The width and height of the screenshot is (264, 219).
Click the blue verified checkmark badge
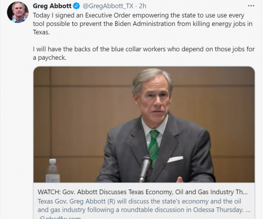coord(77,6)
